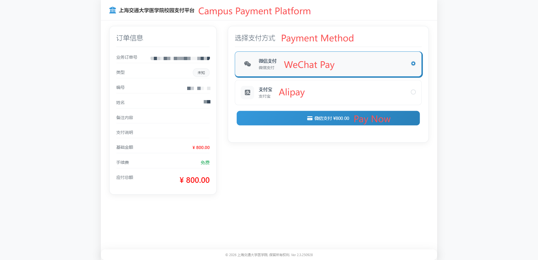Click the red 'Campus Payment Platform' header text
The image size is (538, 260).
coord(254,11)
